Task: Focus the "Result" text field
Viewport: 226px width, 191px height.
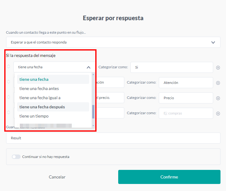Action: tap(113, 138)
